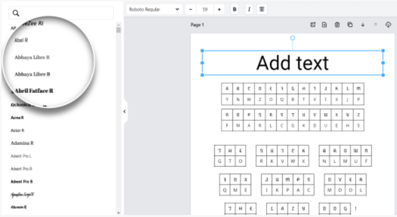This screenshot has height=217, width=397.
Task: Open the text alignment option
Action: 262,10
